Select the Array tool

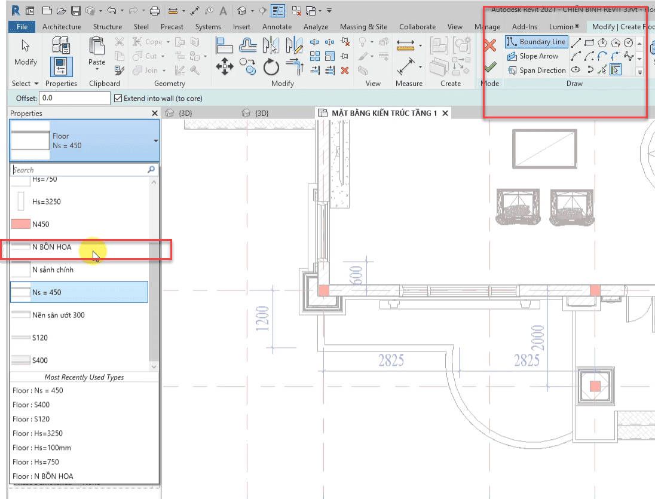pos(315,56)
